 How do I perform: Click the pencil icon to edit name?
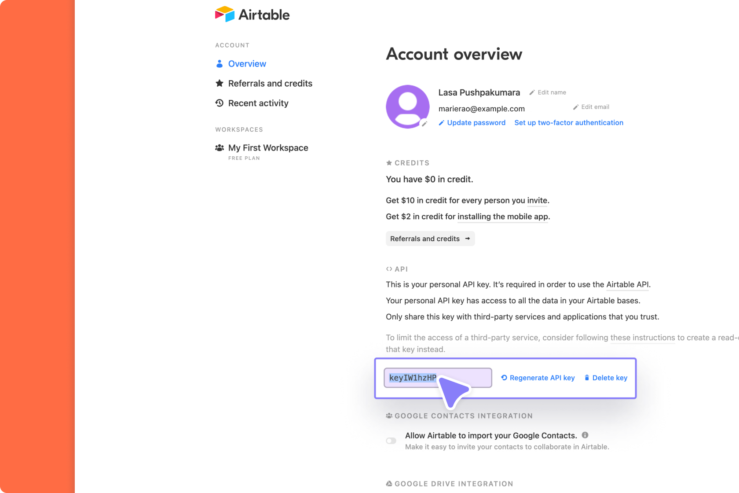click(533, 92)
